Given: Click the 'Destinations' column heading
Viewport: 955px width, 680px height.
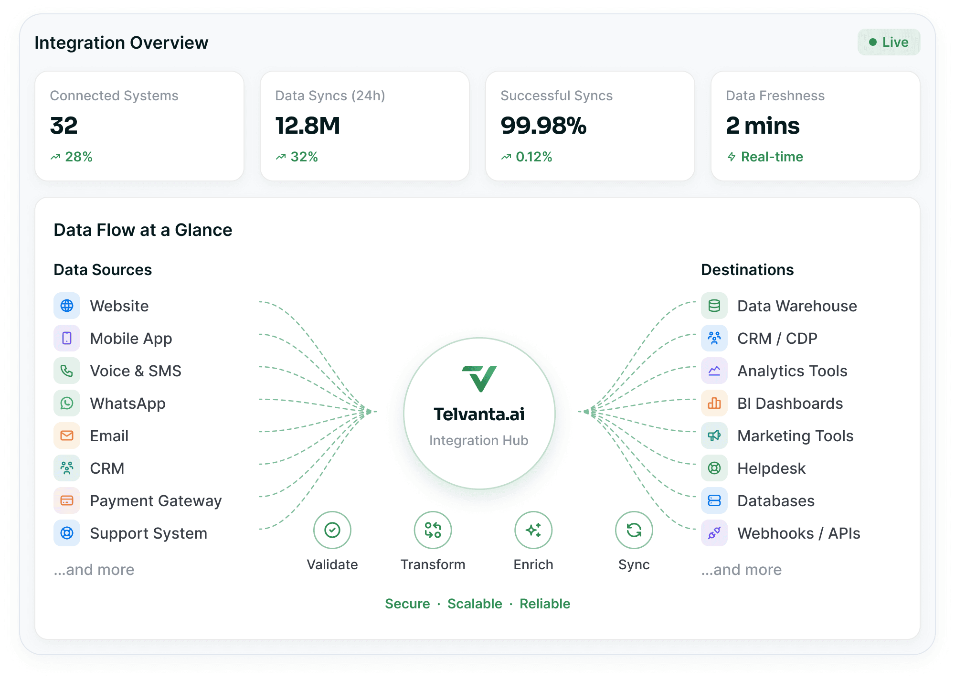Looking at the screenshot, I should [x=747, y=270].
